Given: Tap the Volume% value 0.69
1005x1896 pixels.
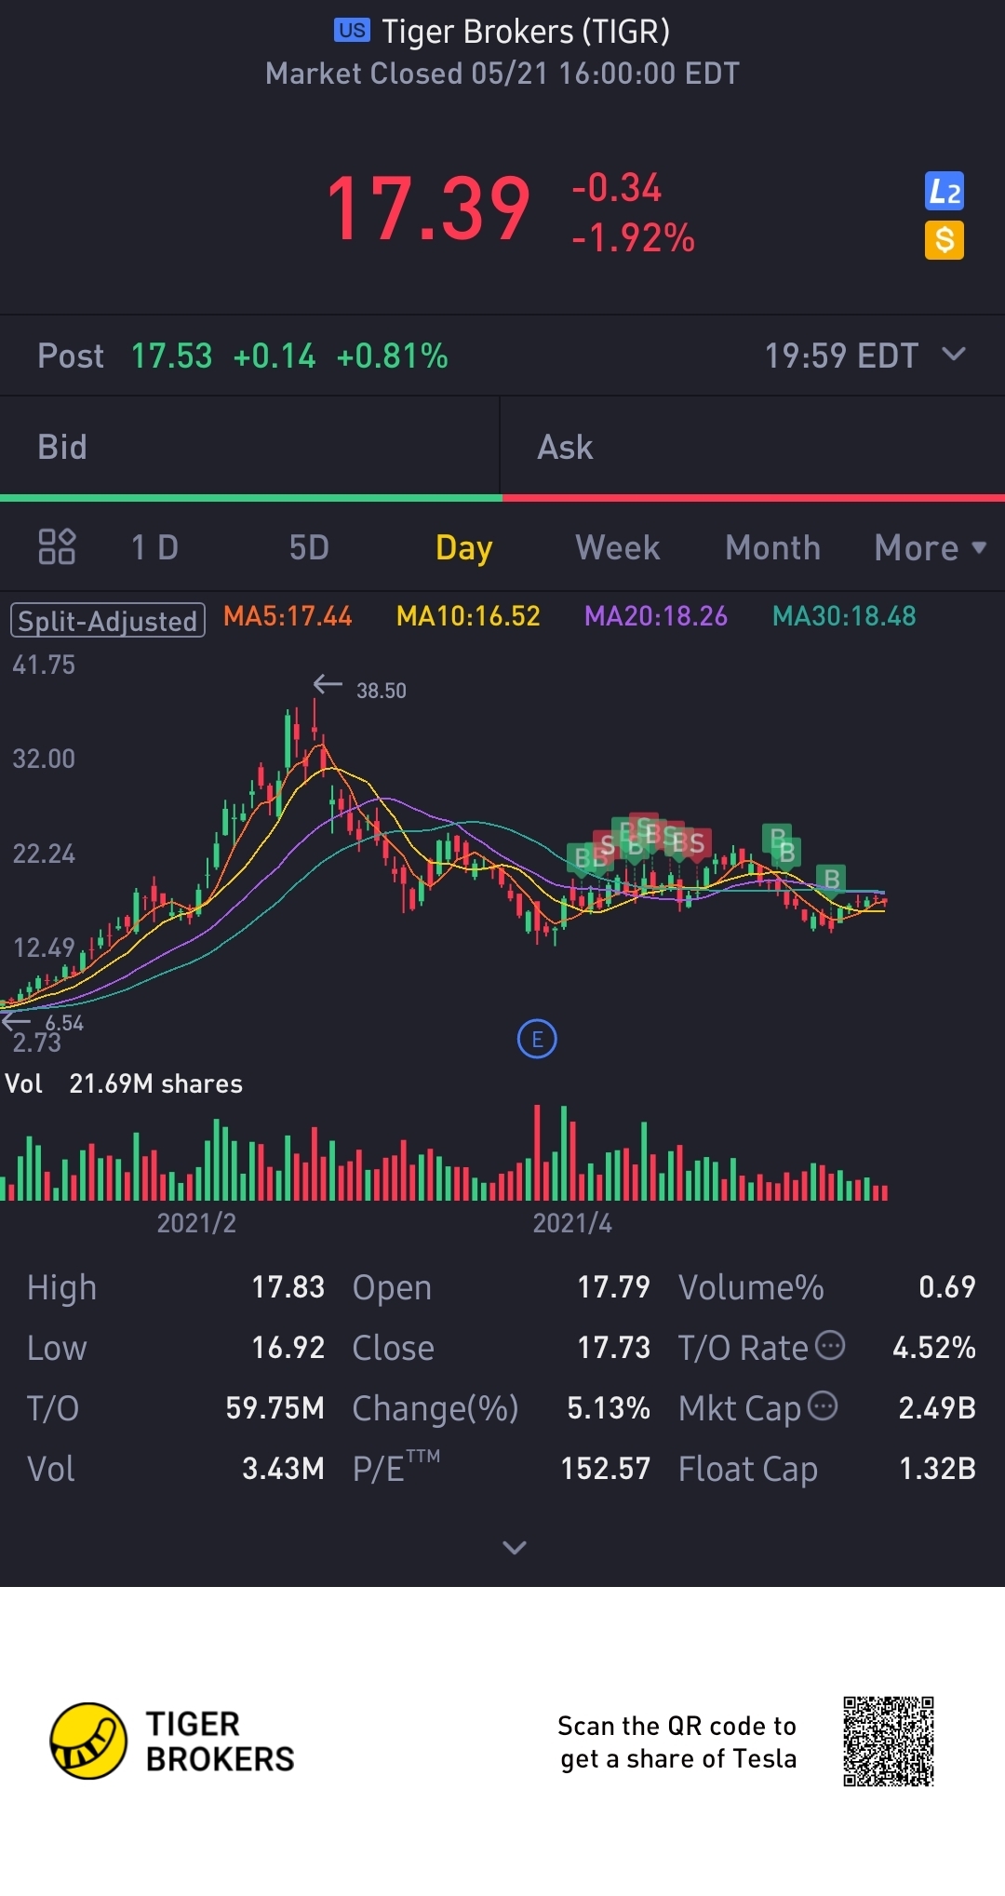Looking at the screenshot, I should pos(947,1287).
